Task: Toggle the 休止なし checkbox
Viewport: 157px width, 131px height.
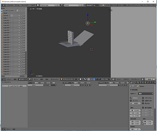Action: (143, 103)
